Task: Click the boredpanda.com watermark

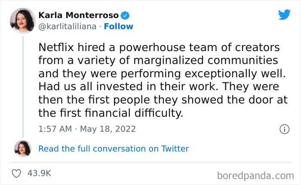Action: coord(255,175)
